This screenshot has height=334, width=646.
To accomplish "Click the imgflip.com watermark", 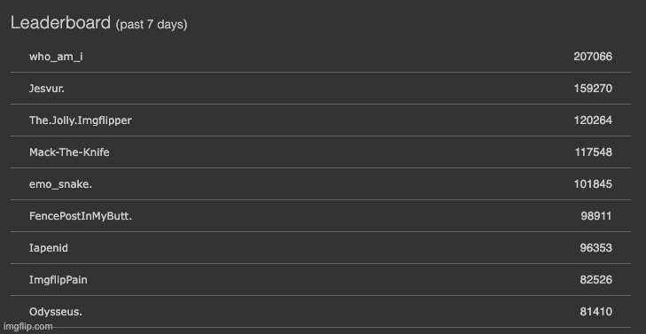I will (x=27, y=327).
